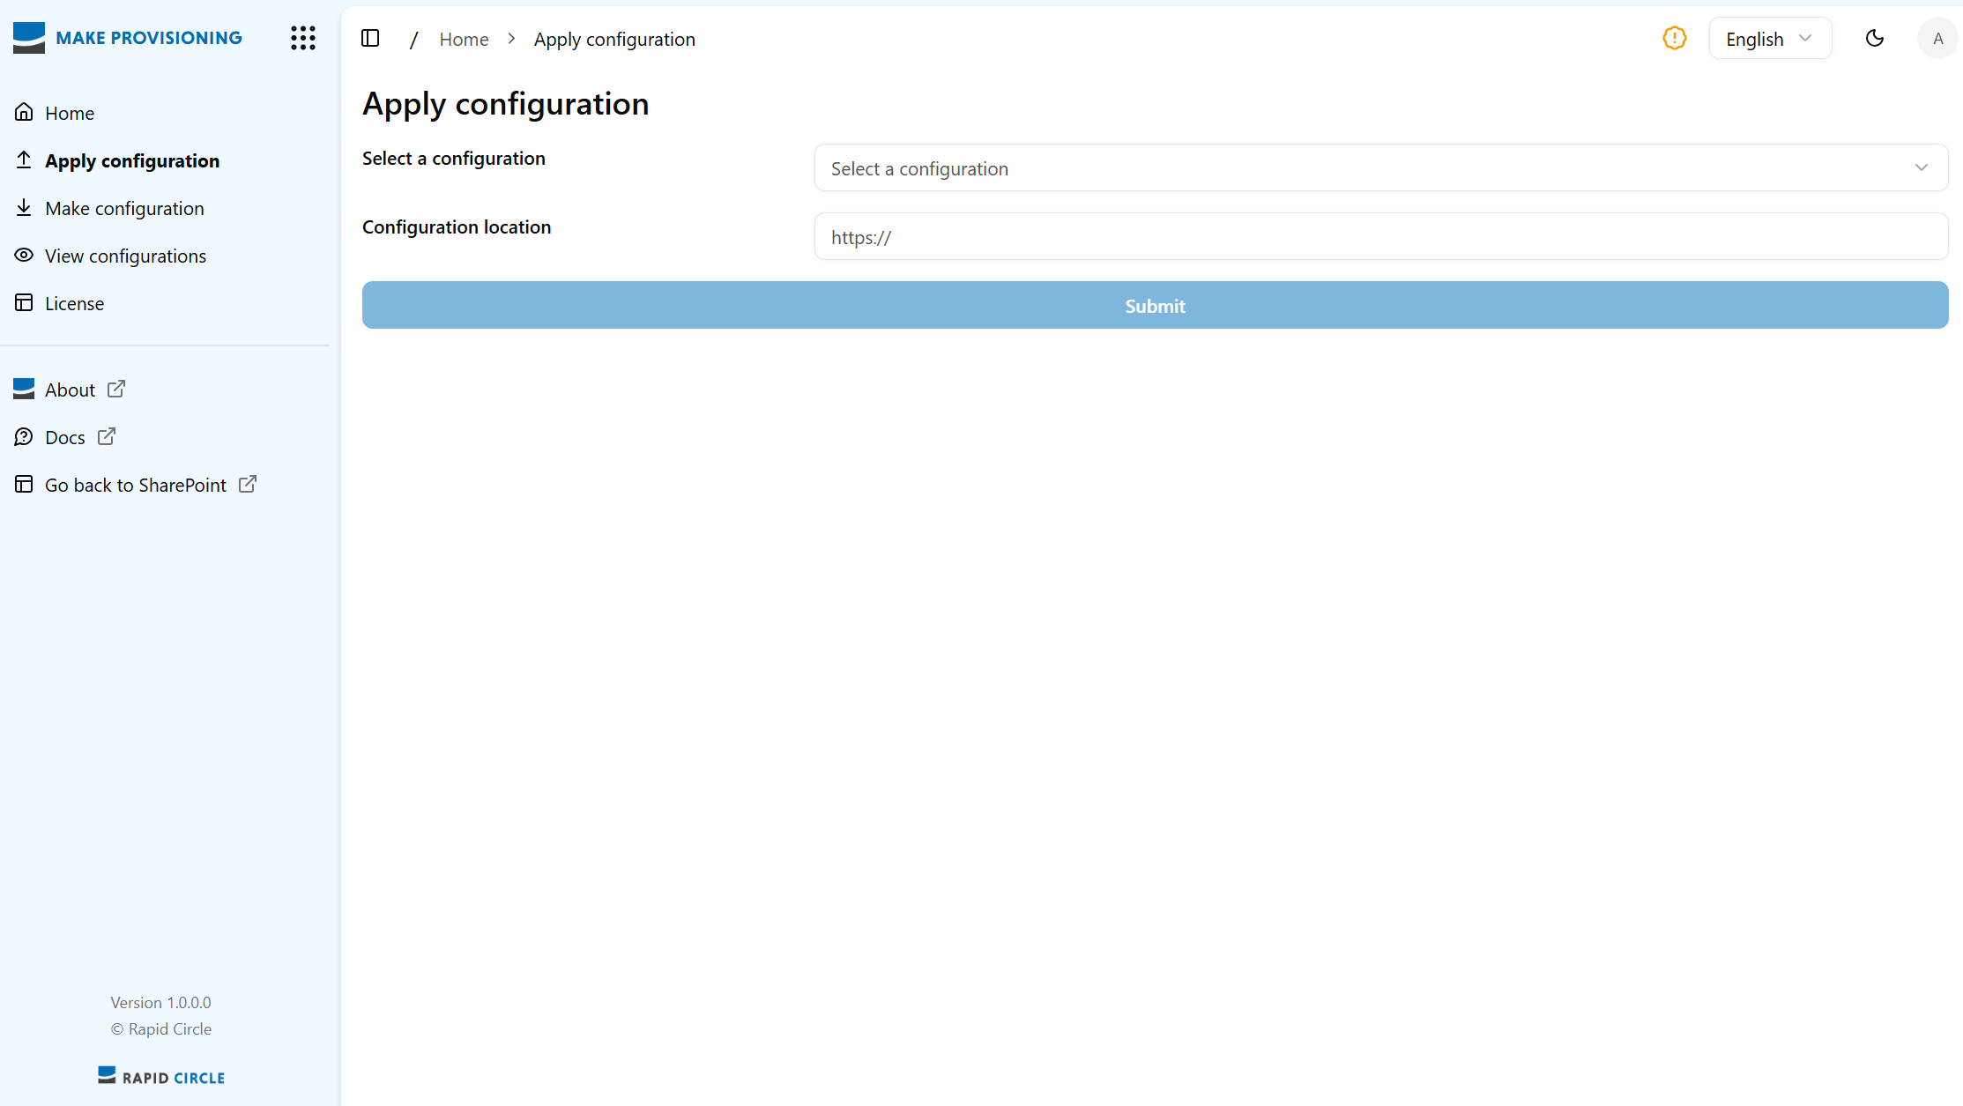Expand the English language dropdown
Viewport: 1963px width, 1106px height.
point(1769,39)
